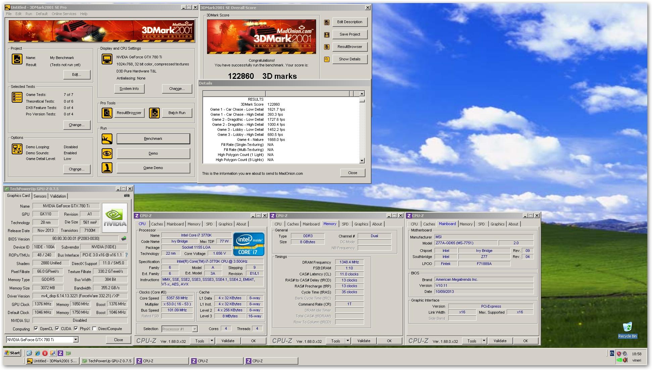The image size is (652, 370).
Task: Click Show Details button in Overall Score window
Action: [350, 59]
